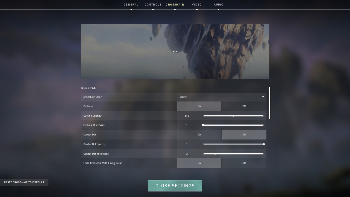Click the Close Settings button
The height and width of the screenshot is (197, 350).
tap(175, 186)
